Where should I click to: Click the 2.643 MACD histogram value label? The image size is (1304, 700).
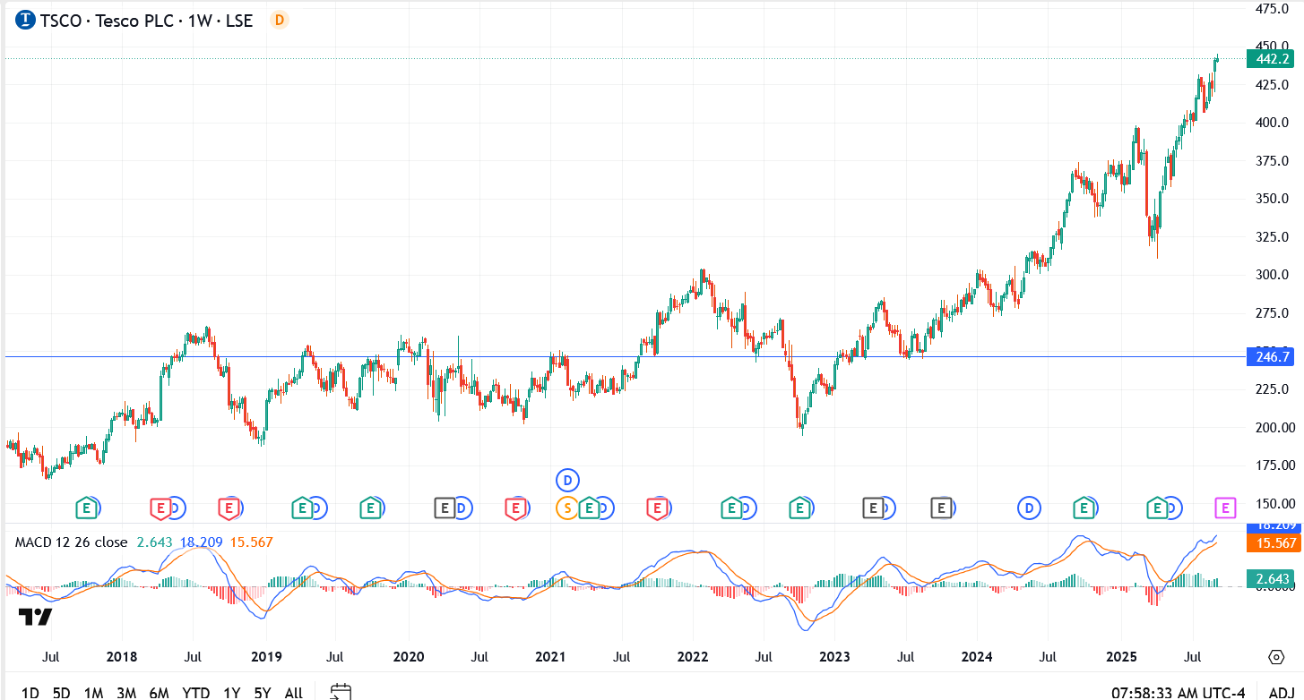tap(1270, 579)
